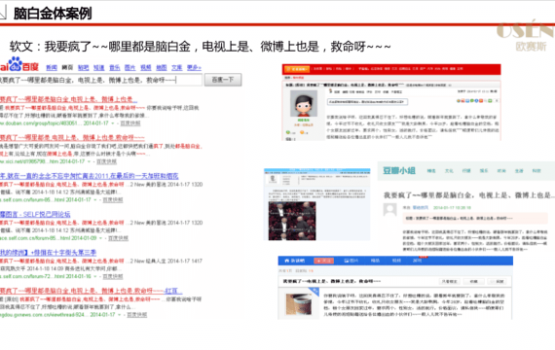
Task: Open 百度快照 for the gxnews.com.cn result
Action: 136,314
